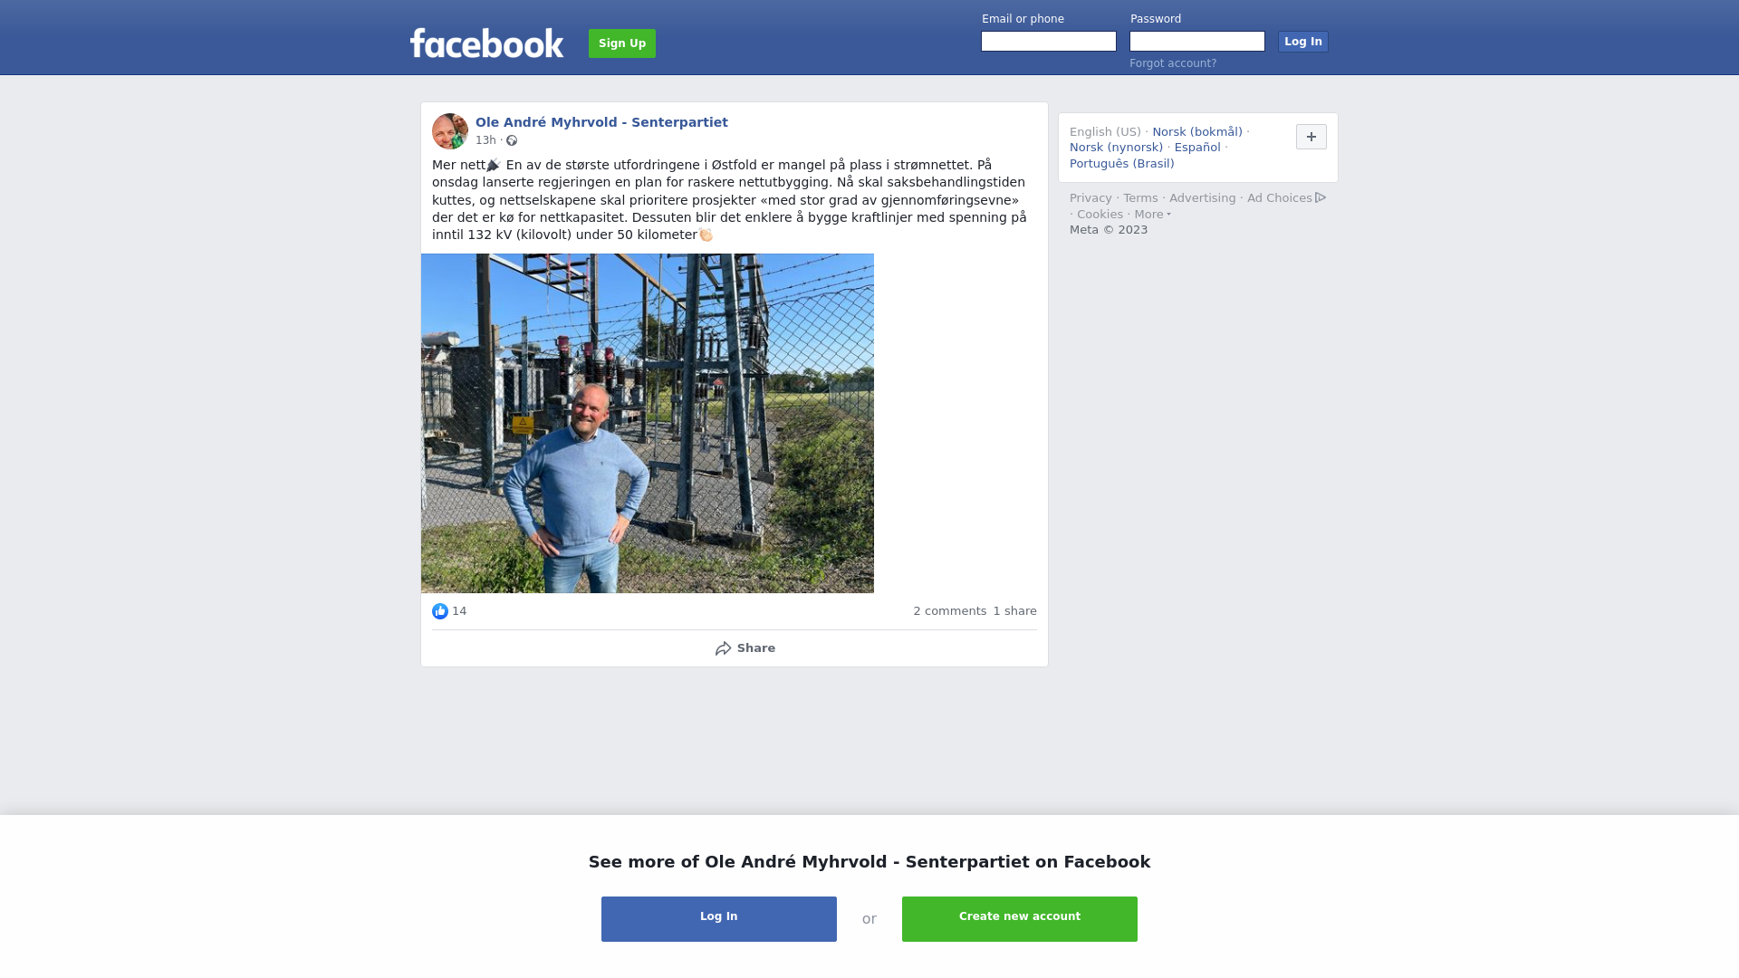Open the Forgot account link
This screenshot has width=1739, height=978.
pos(1173,63)
